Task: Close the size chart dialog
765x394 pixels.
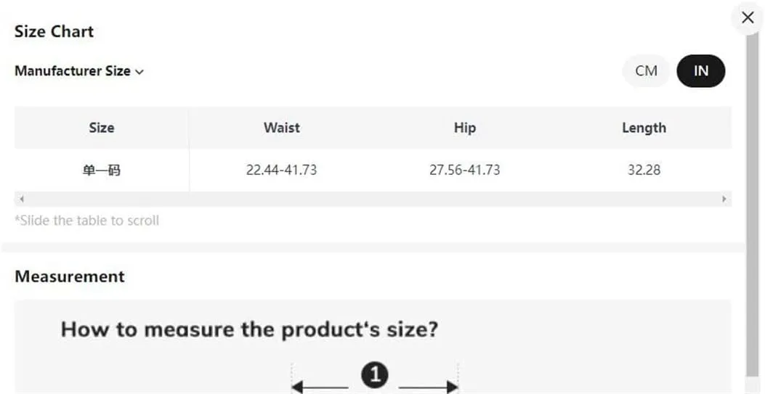Action: click(x=748, y=18)
